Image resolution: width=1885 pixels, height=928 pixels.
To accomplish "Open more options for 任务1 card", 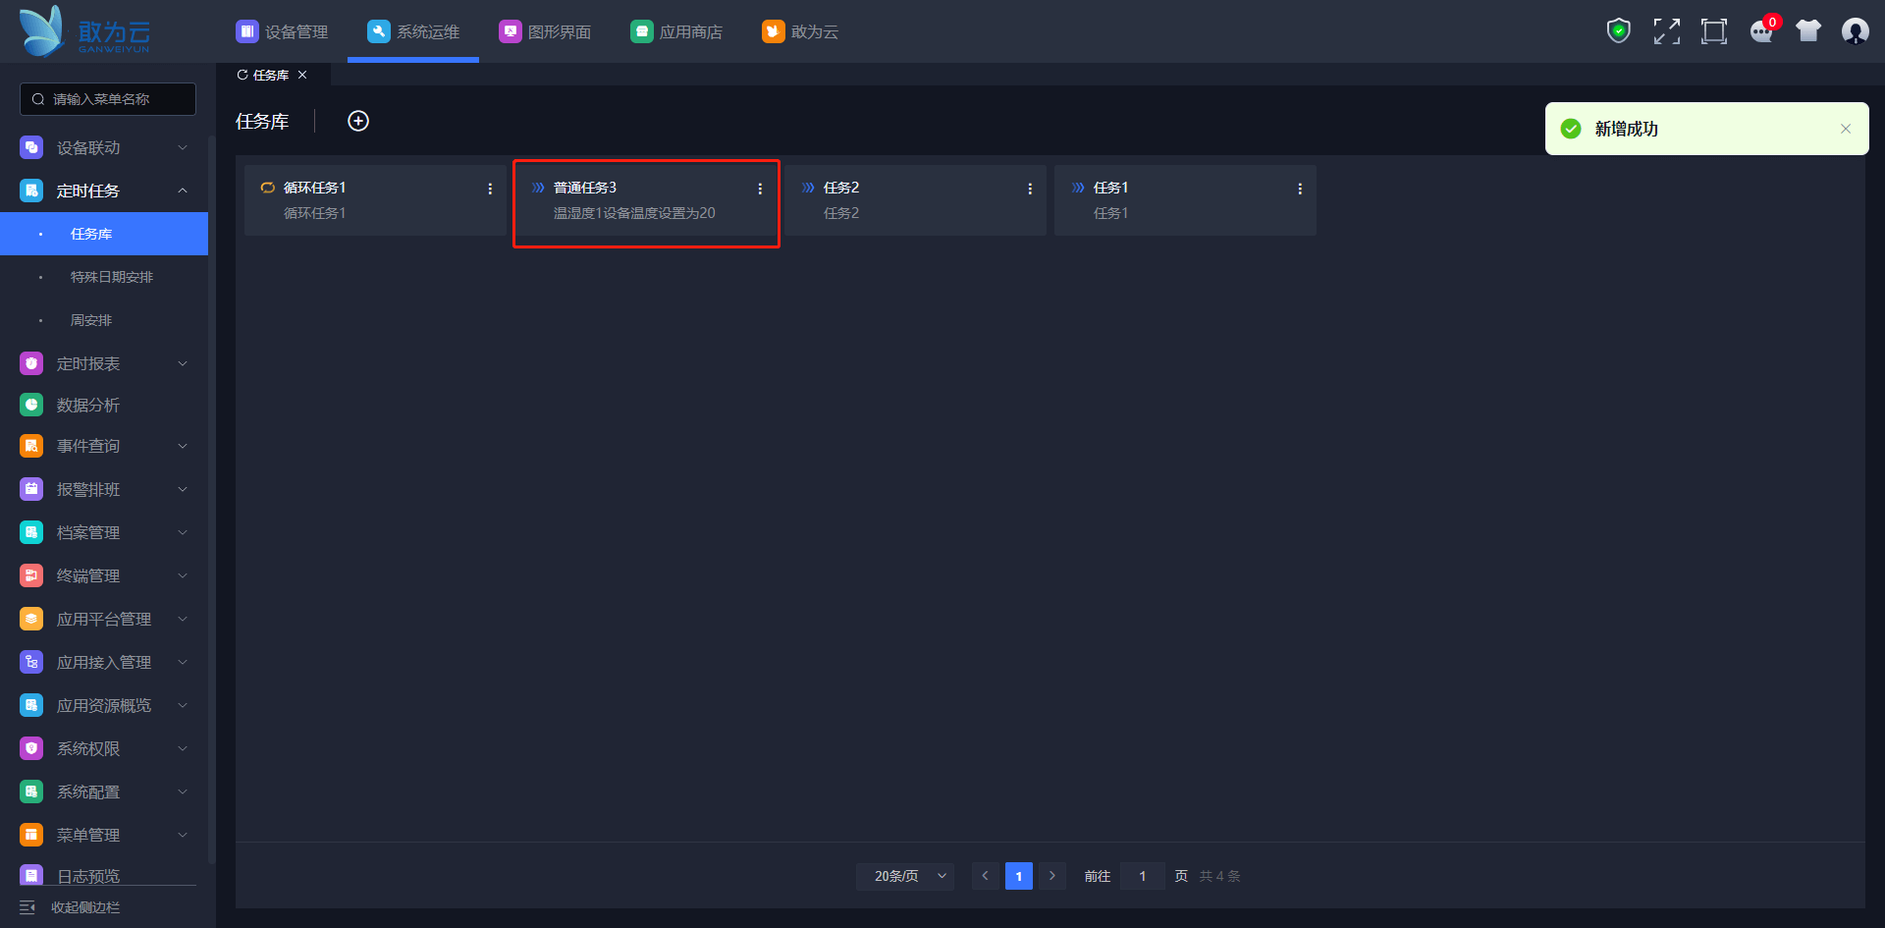I will click(x=1300, y=189).
